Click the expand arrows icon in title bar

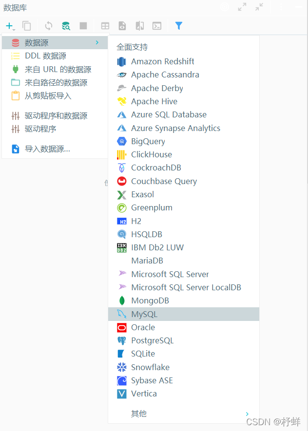[242, 7]
